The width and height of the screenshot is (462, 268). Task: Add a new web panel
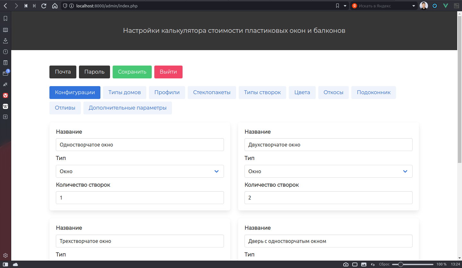5,117
